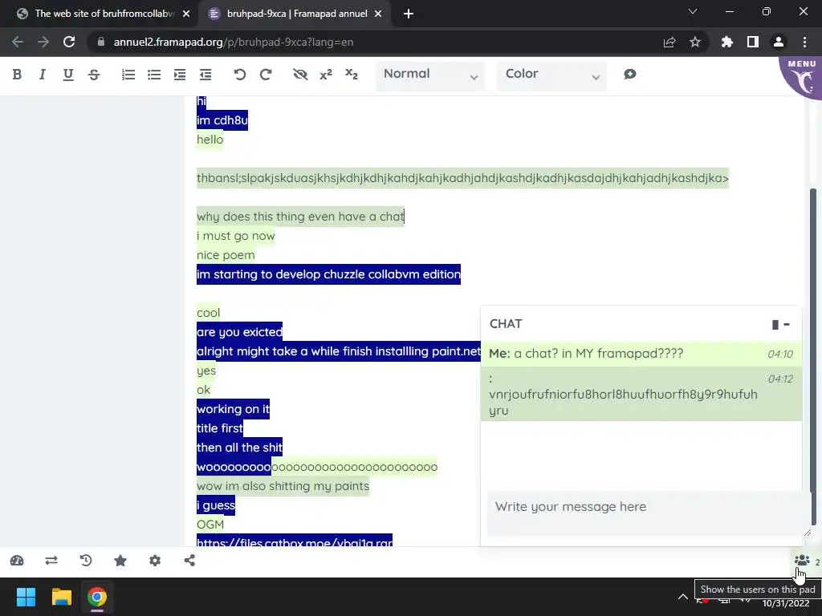The image size is (822, 616).
Task: Minimize the chat panel
Action: pos(787,325)
